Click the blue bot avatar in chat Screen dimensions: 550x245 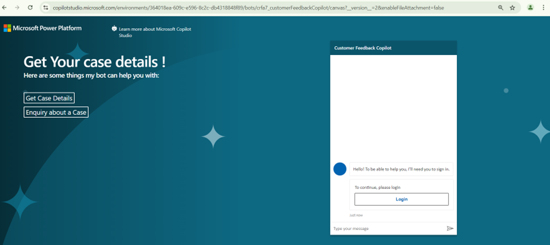339,169
